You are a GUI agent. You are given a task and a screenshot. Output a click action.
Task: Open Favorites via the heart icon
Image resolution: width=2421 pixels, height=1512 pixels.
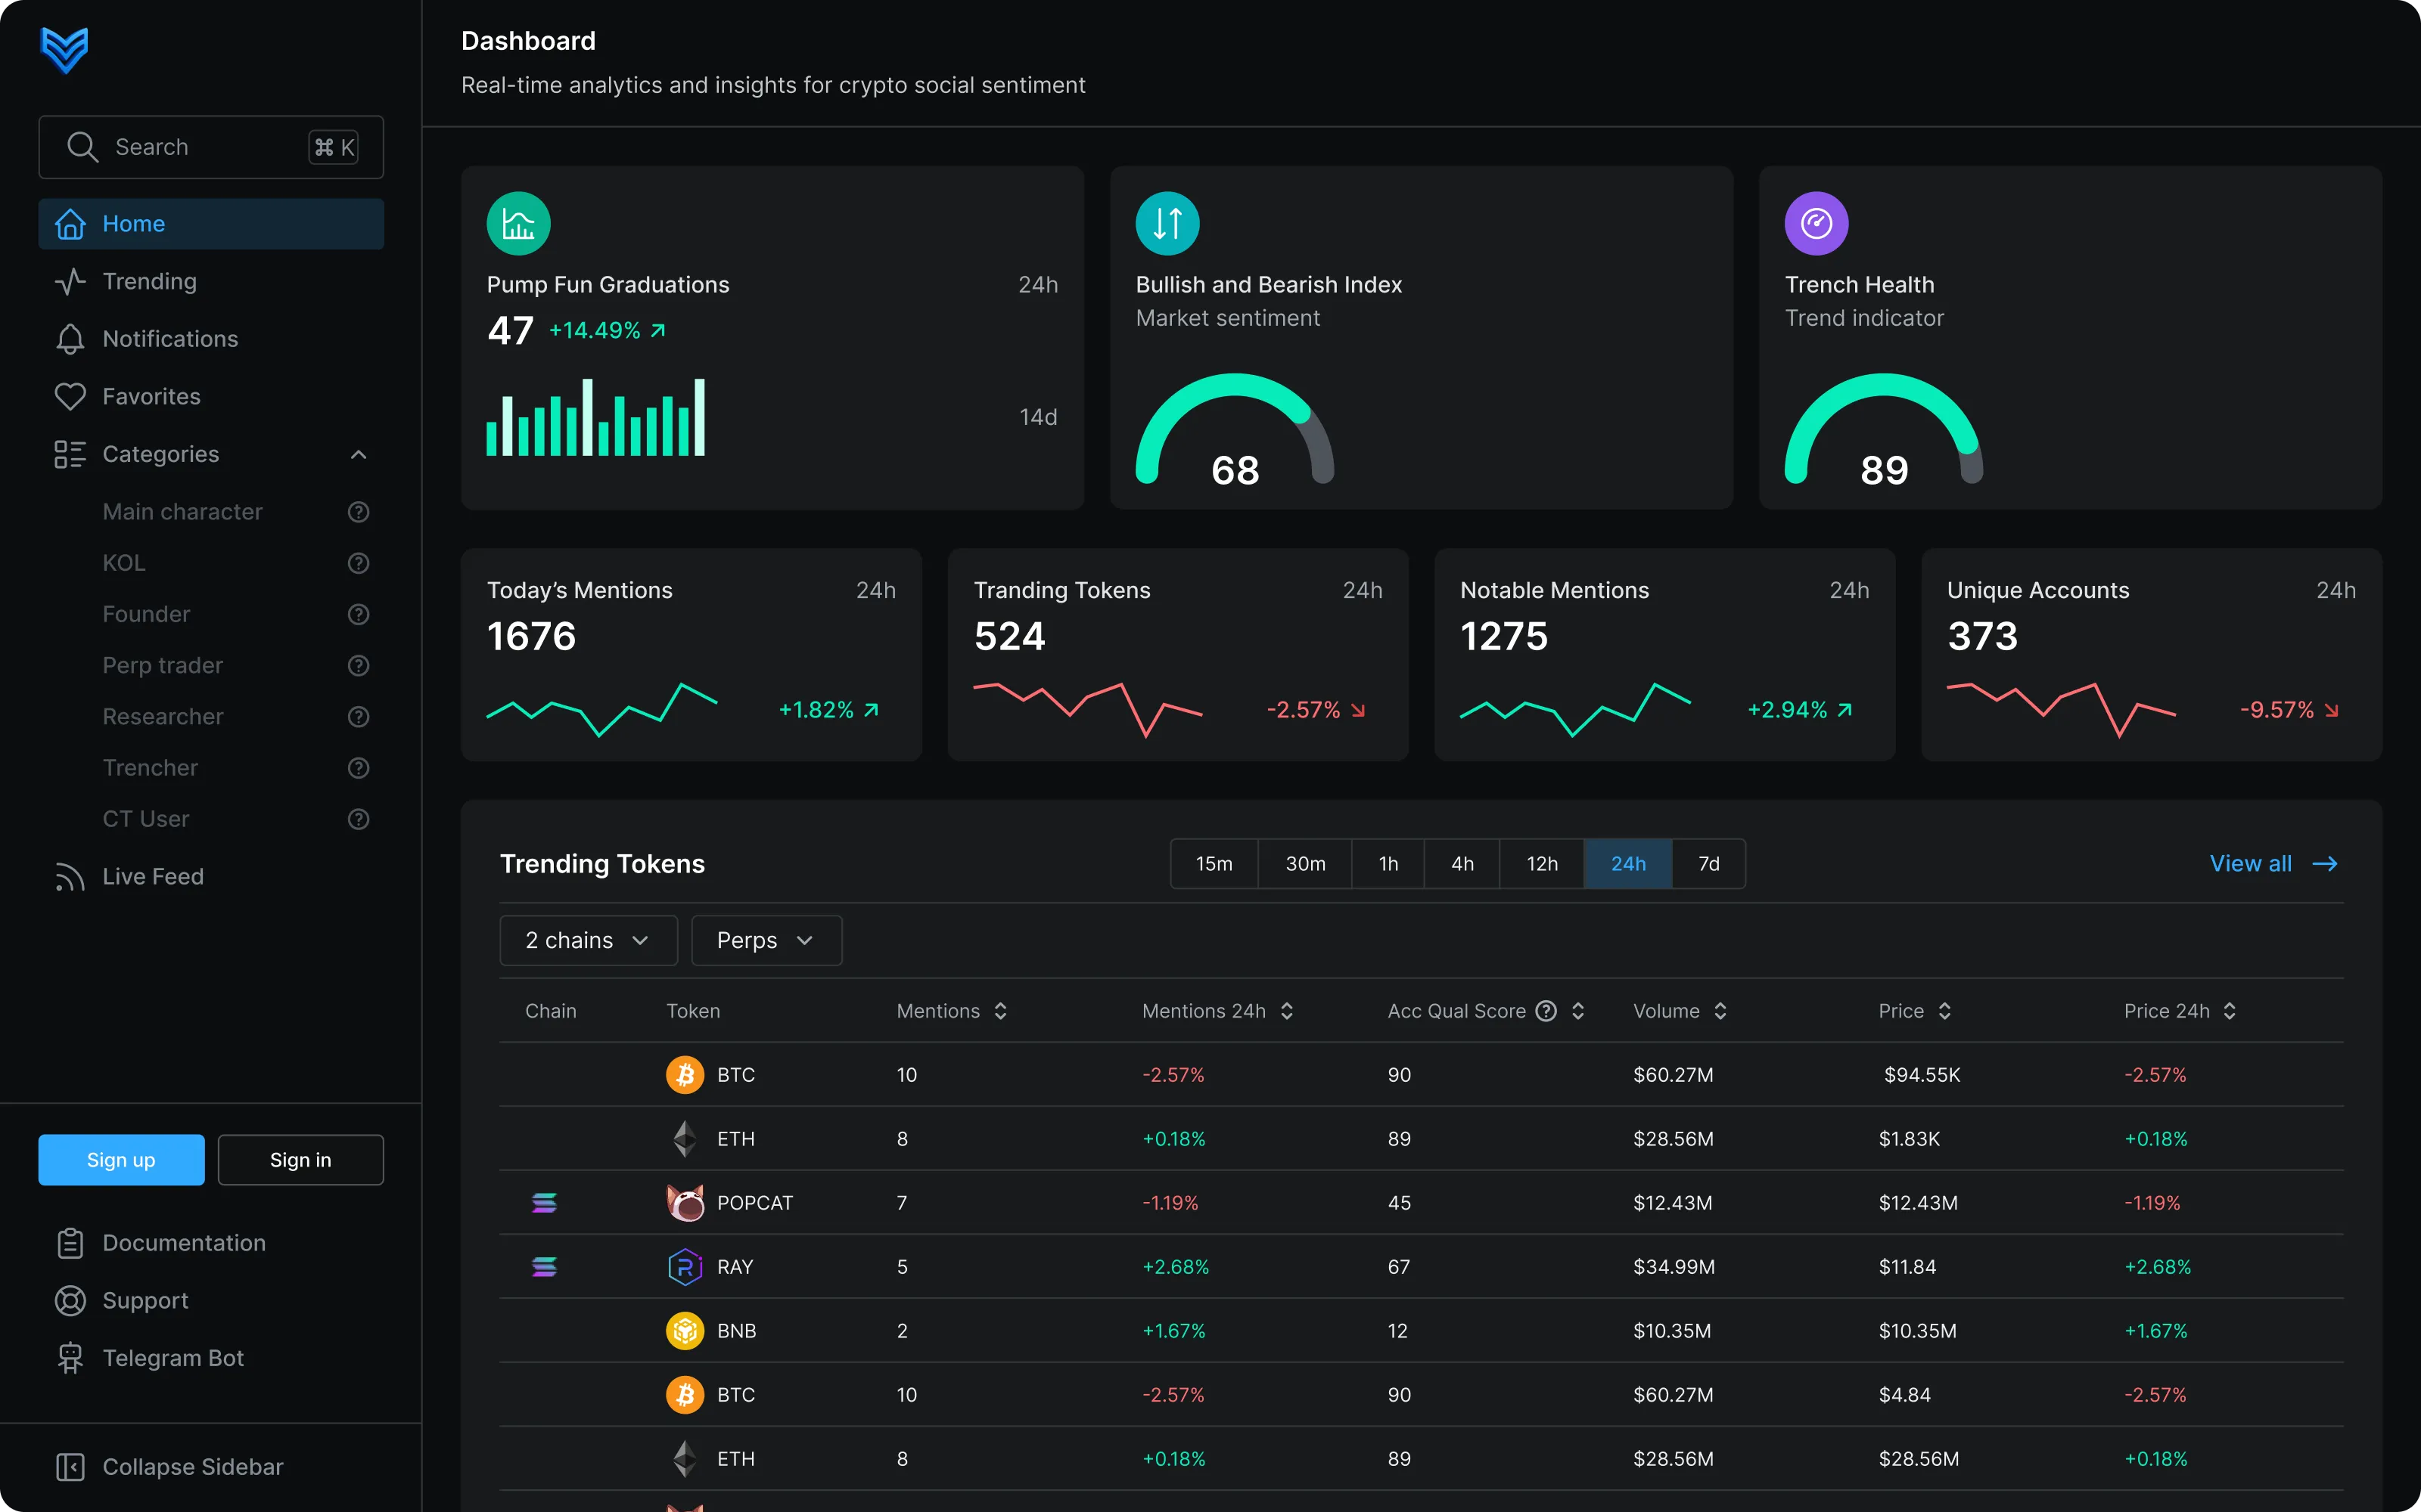tap(70, 397)
